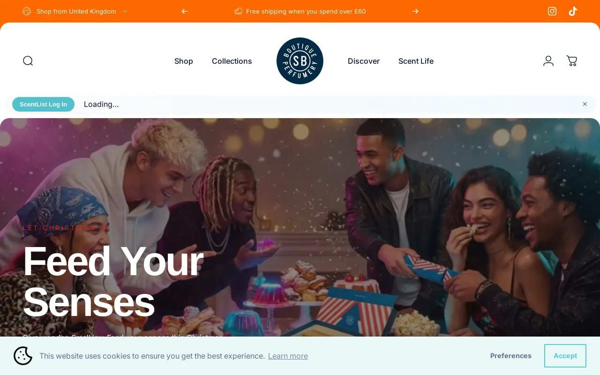Click the globe icon beside country selector
600x375 pixels.
click(27, 11)
